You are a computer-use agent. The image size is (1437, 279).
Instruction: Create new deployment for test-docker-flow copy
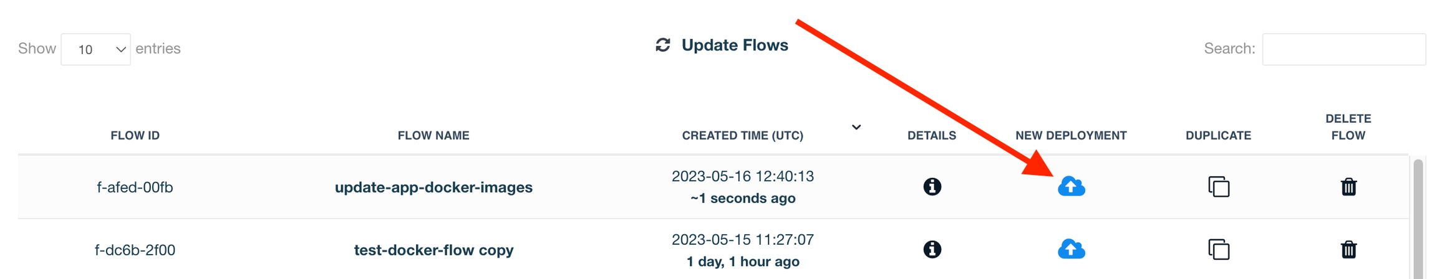click(x=1071, y=250)
